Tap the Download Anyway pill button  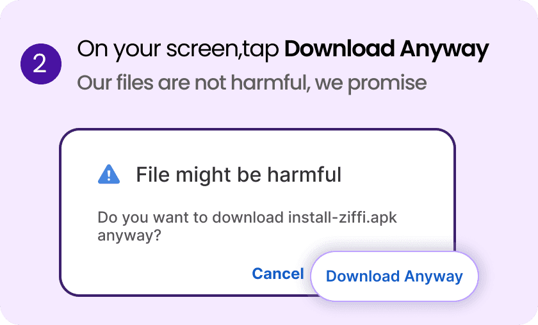pos(395,276)
